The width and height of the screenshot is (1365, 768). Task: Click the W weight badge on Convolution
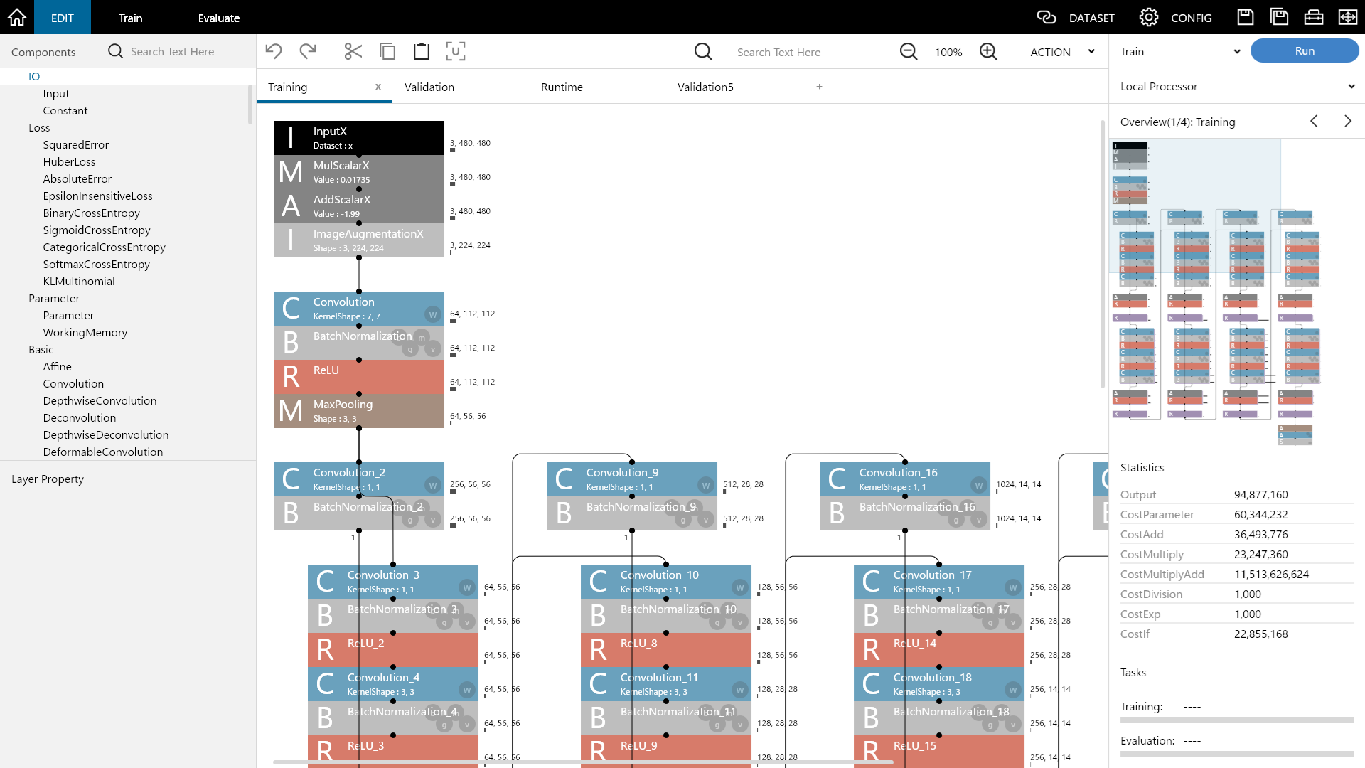tap(433, 314)
